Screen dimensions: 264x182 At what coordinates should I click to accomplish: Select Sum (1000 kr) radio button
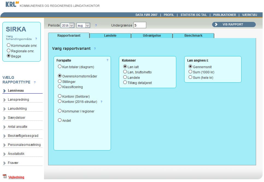tap(190, 72)
